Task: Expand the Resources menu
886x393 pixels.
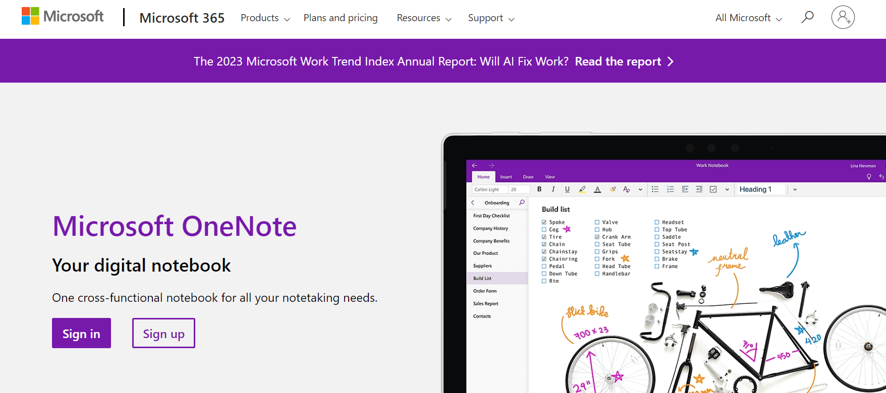Action: pyautogui.click(x=424, y=18)
